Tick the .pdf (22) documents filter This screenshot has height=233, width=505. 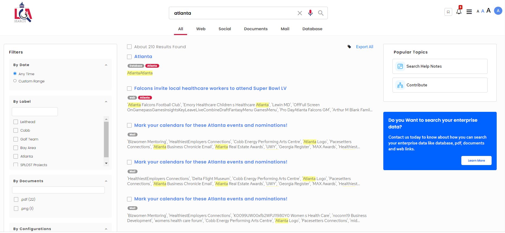pyautogui.click(x=16, y=200)
